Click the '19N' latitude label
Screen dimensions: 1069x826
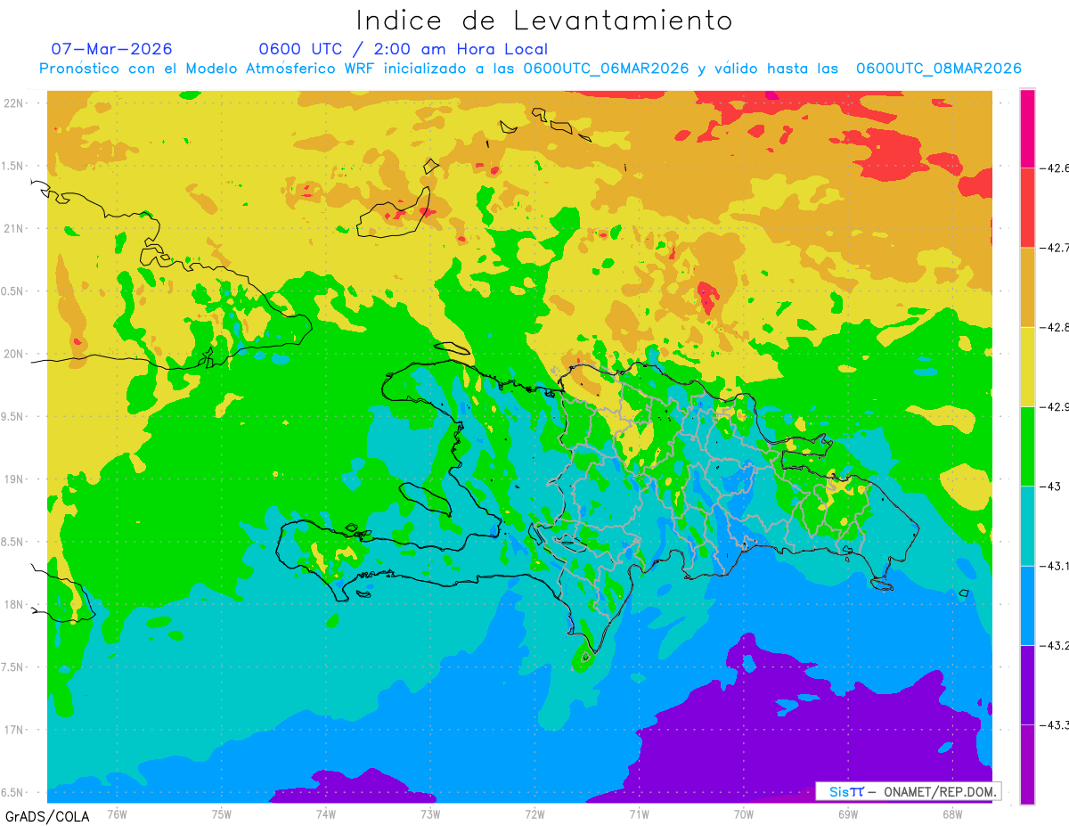[15, 479]
